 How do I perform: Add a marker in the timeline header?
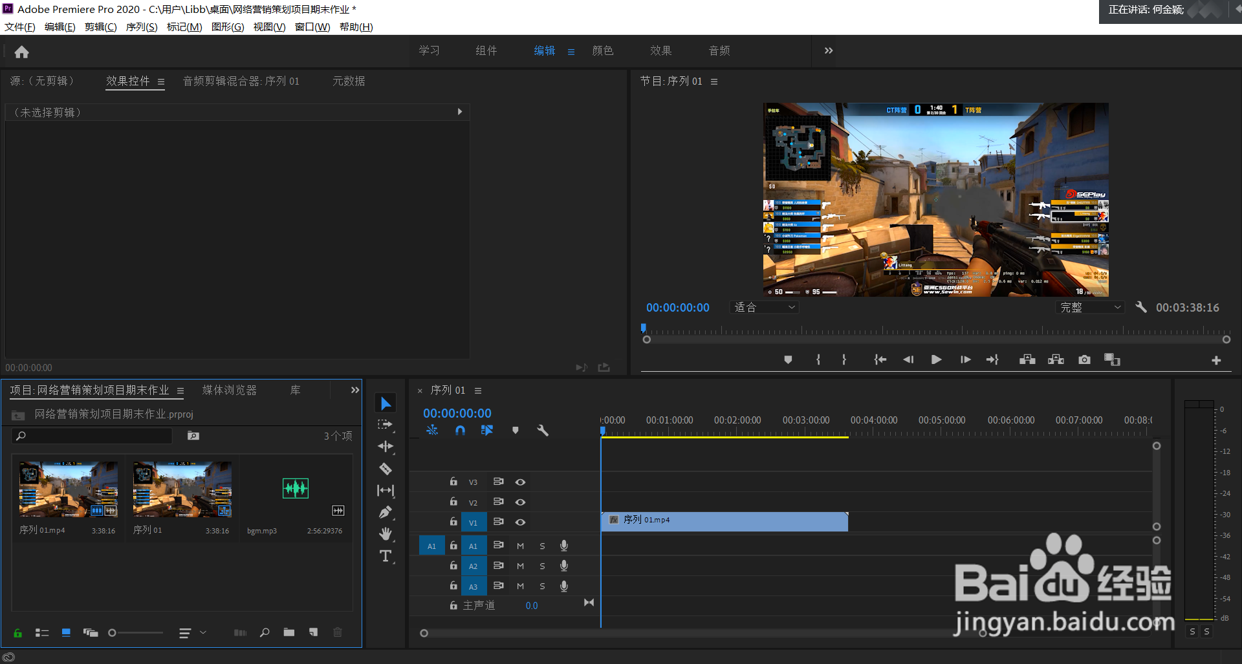(x=516, y=430)
